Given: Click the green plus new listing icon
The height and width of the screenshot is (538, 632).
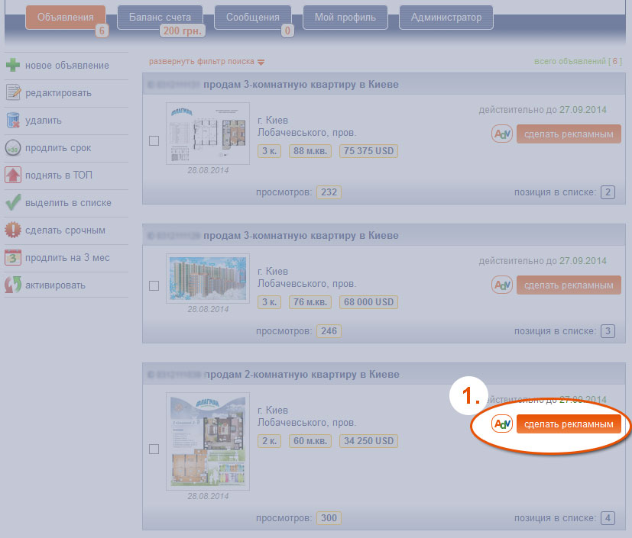Looking at the screenshot, I should [13, 66].
